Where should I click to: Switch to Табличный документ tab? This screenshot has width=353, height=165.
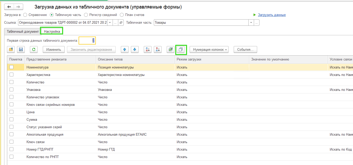coord(23,31)
